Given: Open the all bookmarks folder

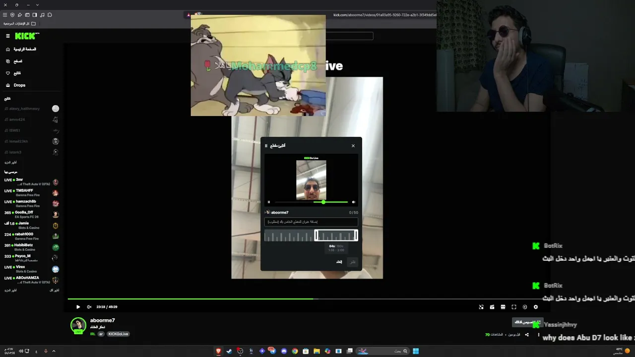Looking at the screenshot, I should pyautogui.click(x=20, y=24).
